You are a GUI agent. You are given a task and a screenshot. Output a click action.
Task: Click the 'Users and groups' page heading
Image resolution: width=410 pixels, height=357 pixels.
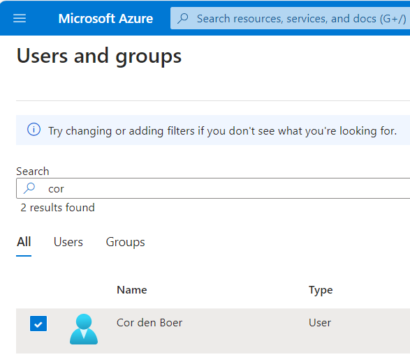[99, 56]
